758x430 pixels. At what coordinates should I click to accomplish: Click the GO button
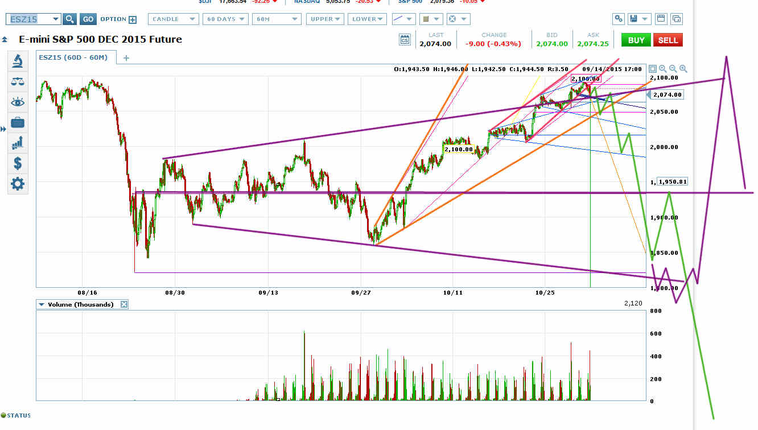[88, 19]
